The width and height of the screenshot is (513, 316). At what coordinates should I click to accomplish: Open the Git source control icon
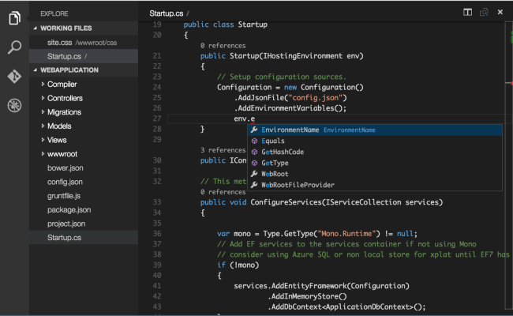14,77
